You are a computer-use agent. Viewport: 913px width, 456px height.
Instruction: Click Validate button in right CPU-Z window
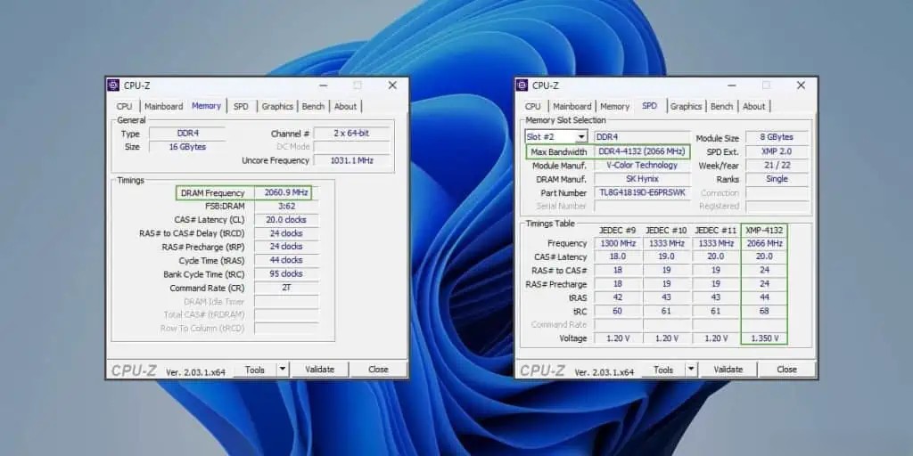coord(728,370)
